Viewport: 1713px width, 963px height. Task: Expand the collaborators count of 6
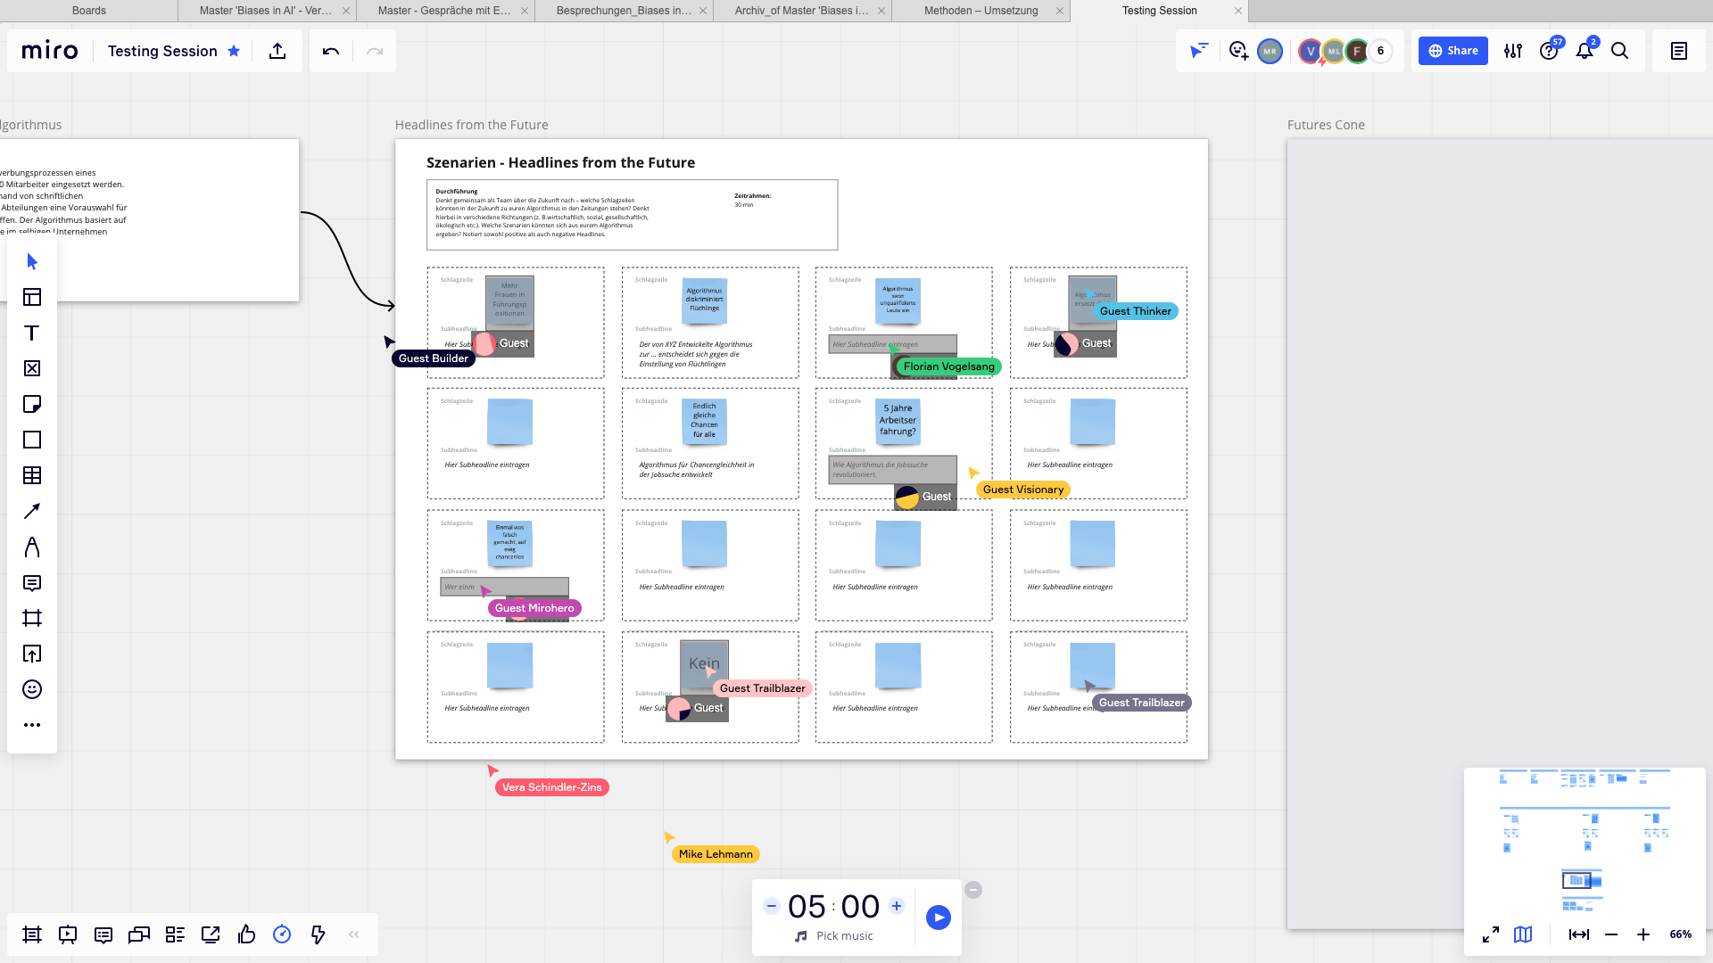click(1380, 51)
